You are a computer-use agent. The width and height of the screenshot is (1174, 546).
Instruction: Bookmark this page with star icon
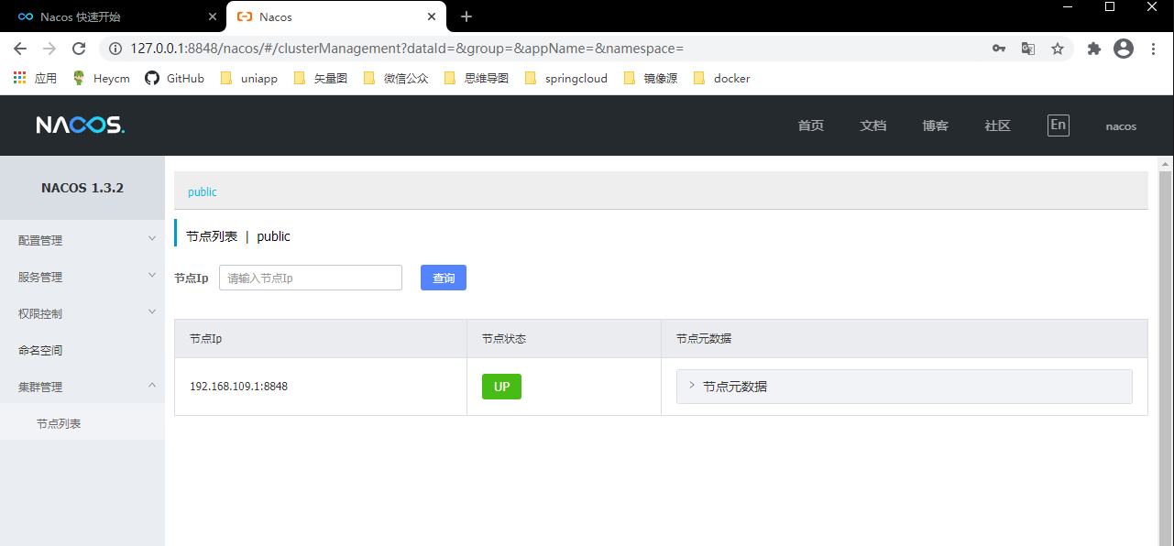coord(1058,49)
